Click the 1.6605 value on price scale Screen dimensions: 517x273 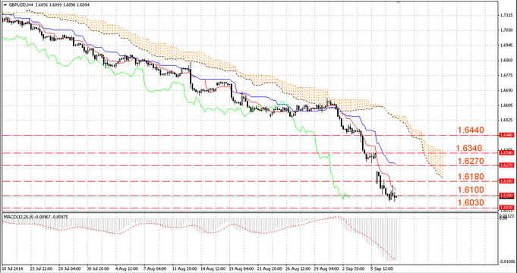[506, 105]
